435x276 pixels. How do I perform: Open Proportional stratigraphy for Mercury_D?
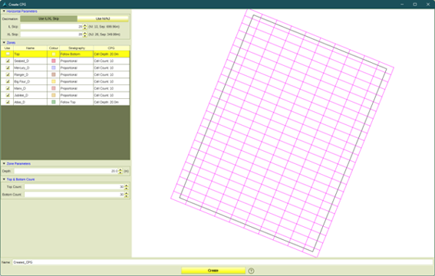(76, 68)
